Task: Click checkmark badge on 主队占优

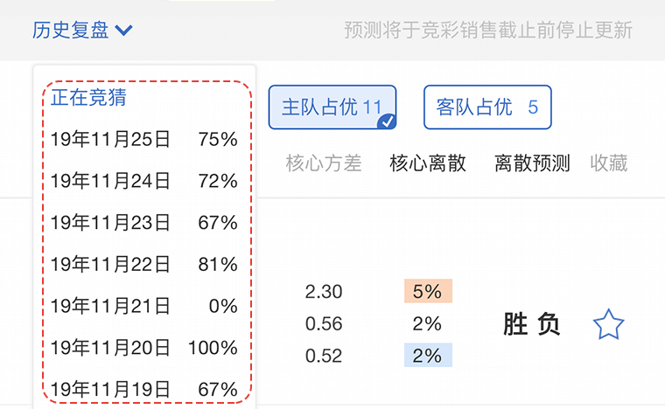Action: point(387,122)
